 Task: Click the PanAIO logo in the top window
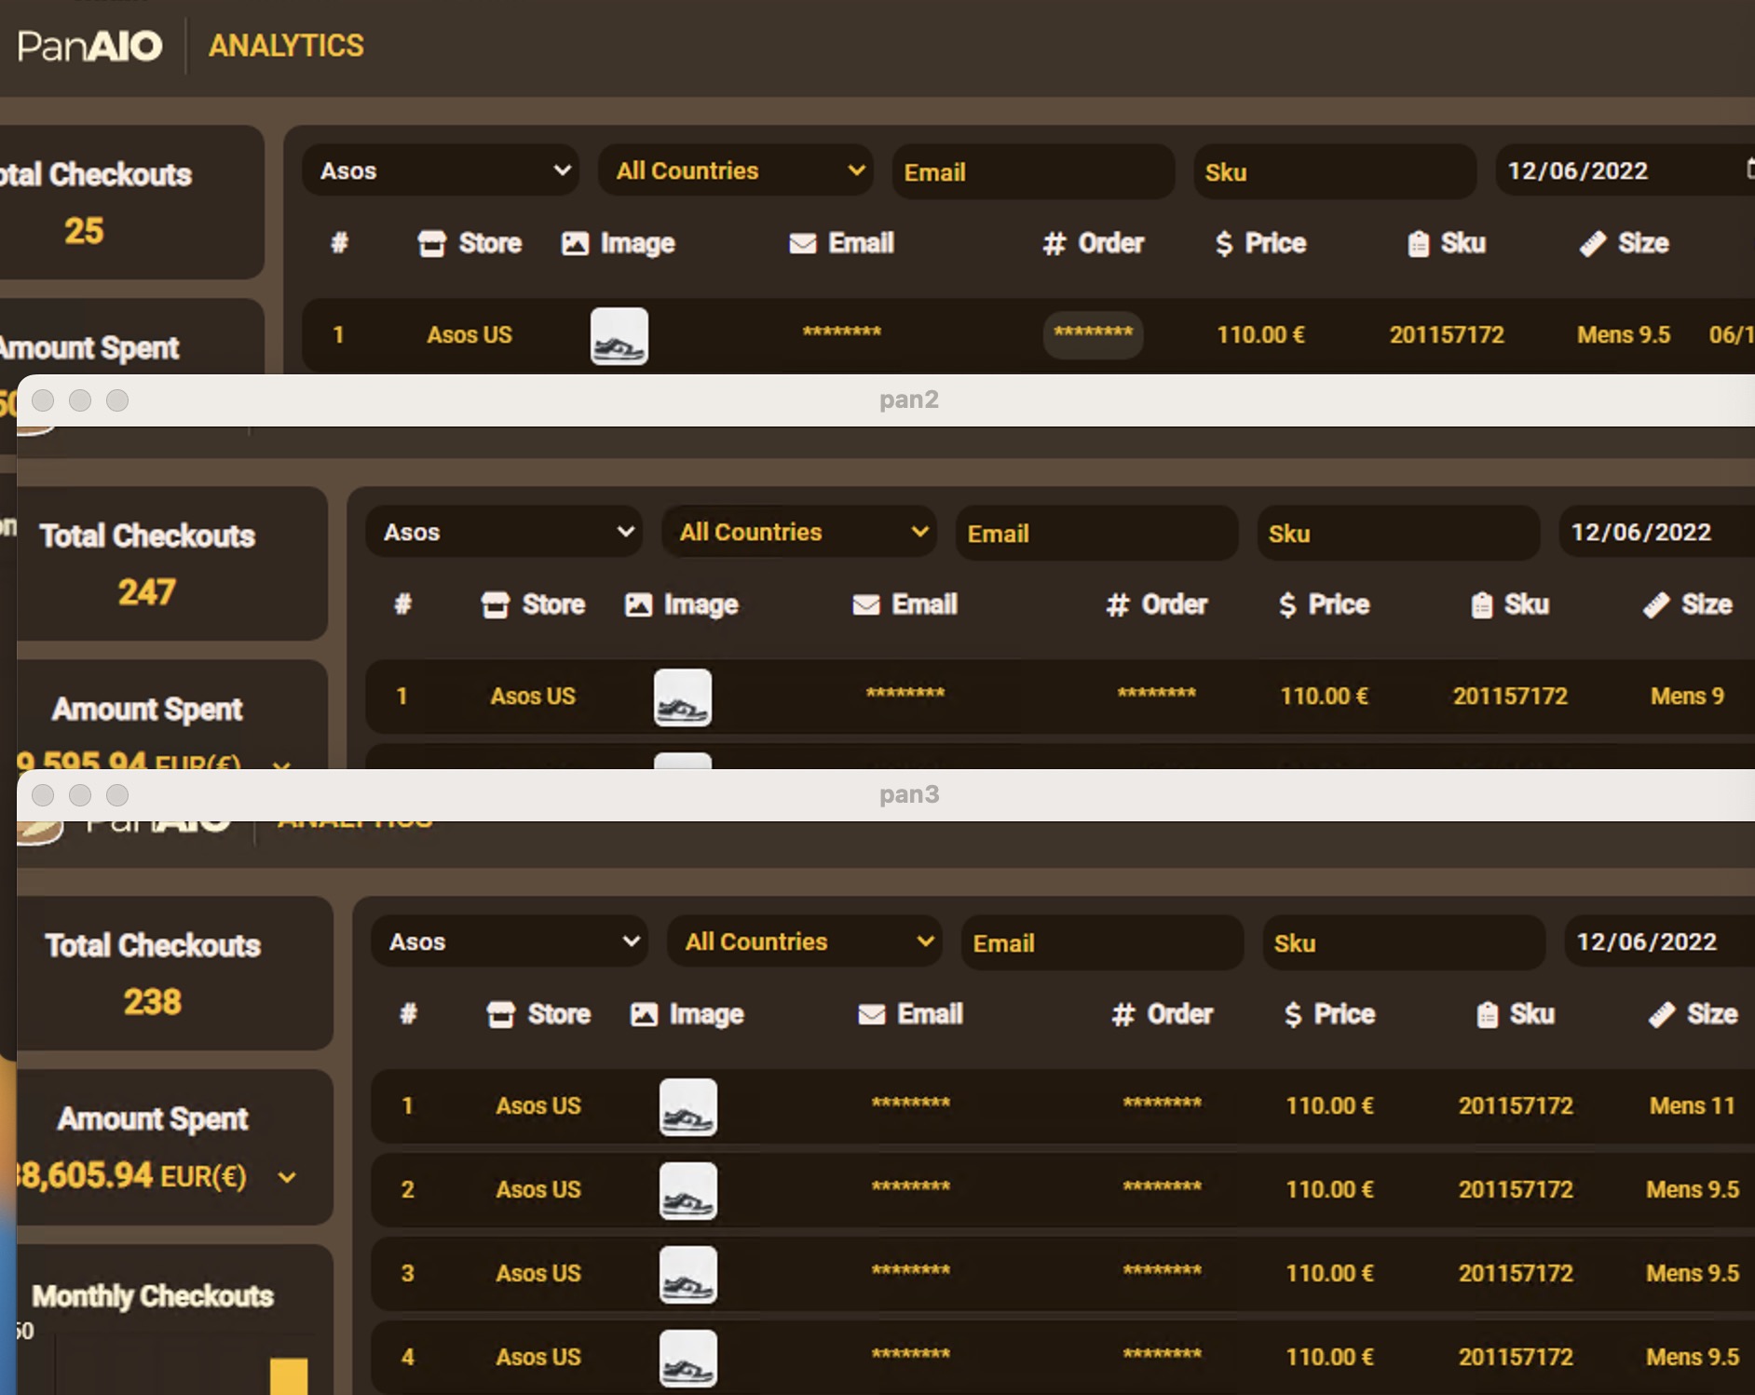[89, 46]
